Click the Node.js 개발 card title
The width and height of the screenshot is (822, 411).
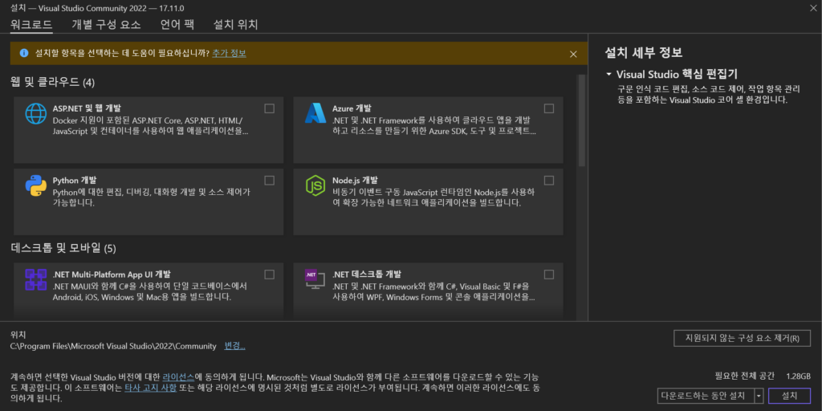[355, 181]
